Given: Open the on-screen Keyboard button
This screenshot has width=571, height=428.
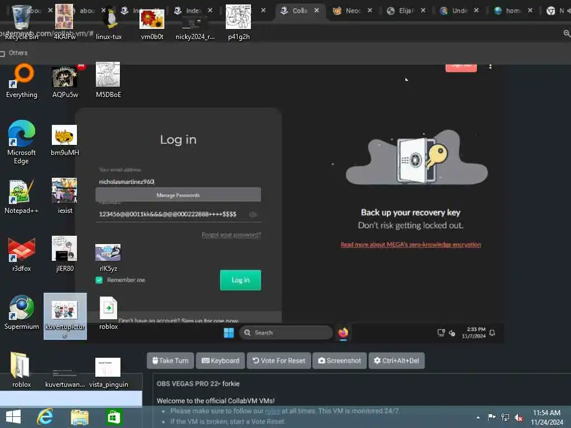Looking at the screenshot, I should (220, 361).
